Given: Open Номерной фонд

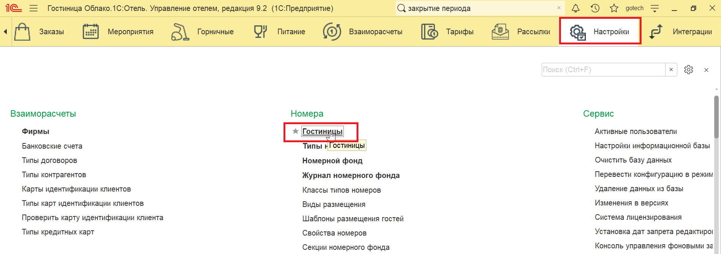Looking at the screenshot, I should 332,161.
